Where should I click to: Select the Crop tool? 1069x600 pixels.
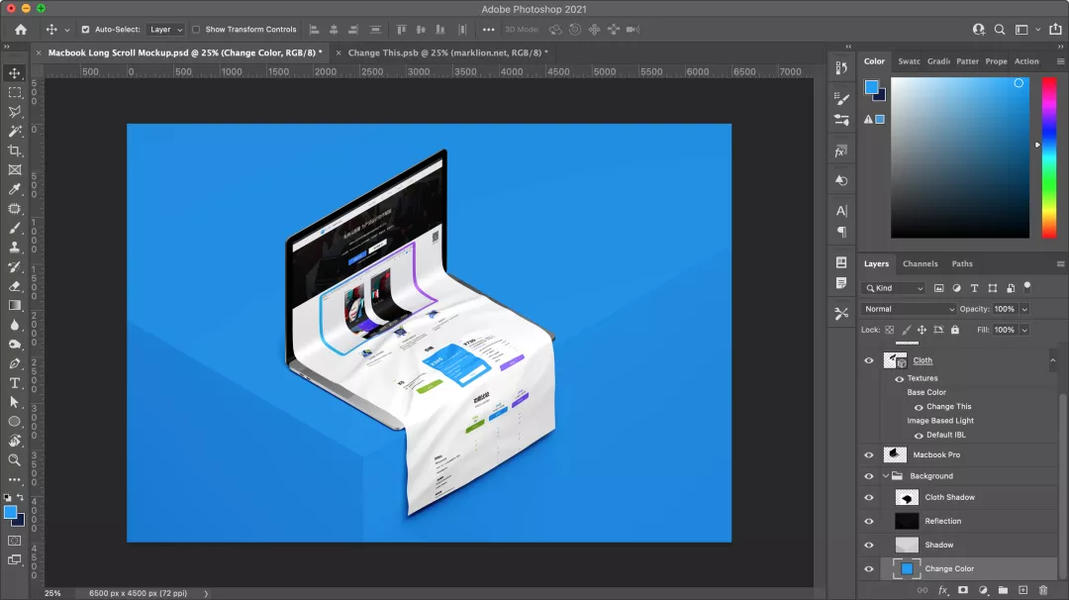[x=15, y=150]
